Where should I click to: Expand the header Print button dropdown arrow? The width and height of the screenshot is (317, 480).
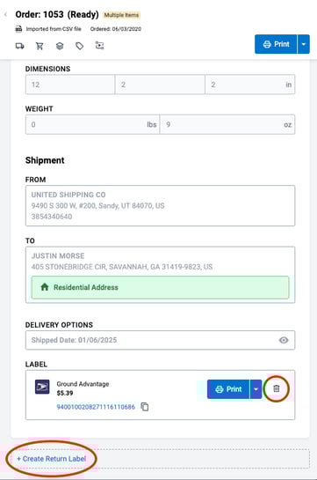304,44
